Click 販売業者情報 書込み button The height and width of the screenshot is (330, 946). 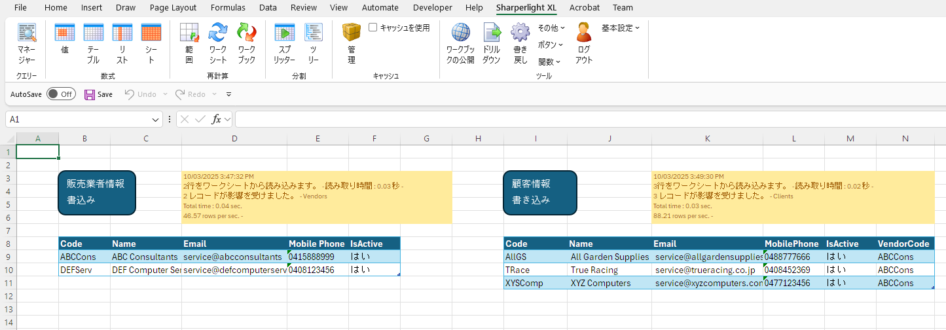97,192
